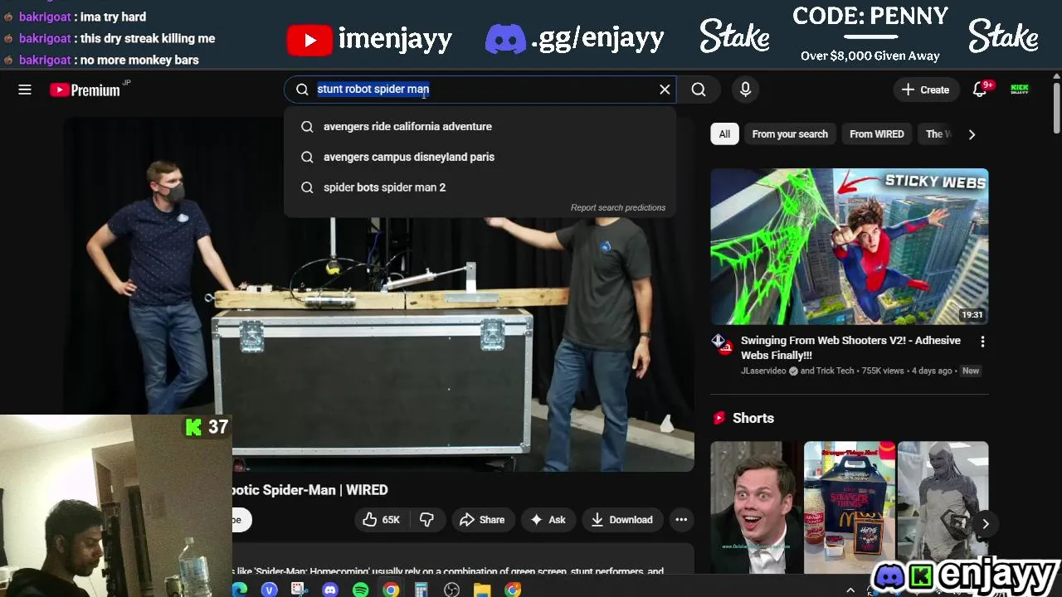Select the From your search chip

point(790,134)
